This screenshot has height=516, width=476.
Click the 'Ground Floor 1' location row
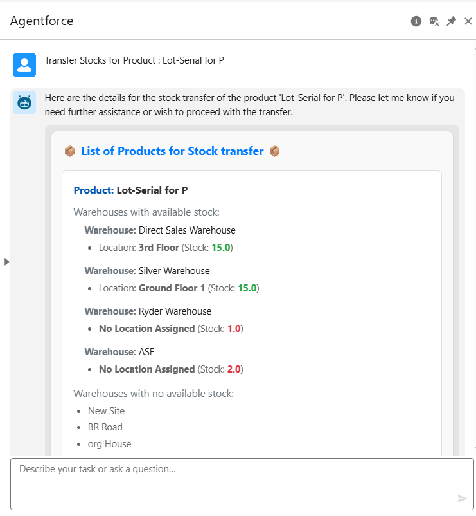(179, 288)
